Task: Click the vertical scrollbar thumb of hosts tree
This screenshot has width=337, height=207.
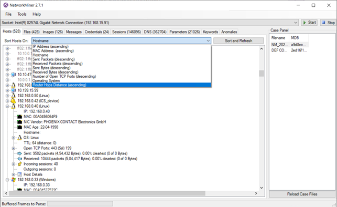Action: click(x=262, y=74)
